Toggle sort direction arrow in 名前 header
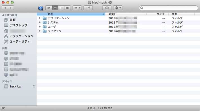 coord(104,14)
